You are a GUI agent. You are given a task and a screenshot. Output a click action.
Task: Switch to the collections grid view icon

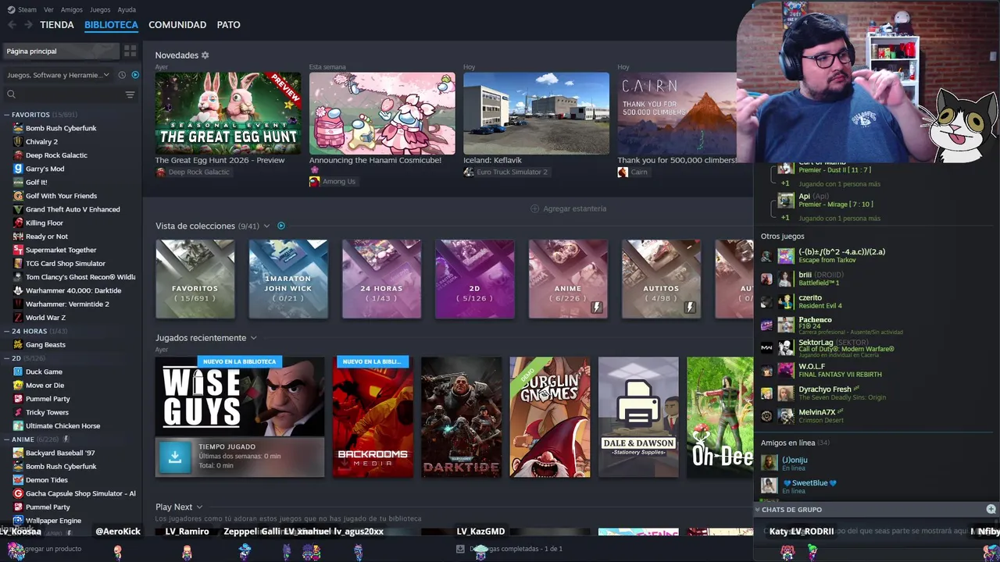[x=130, y=52]
